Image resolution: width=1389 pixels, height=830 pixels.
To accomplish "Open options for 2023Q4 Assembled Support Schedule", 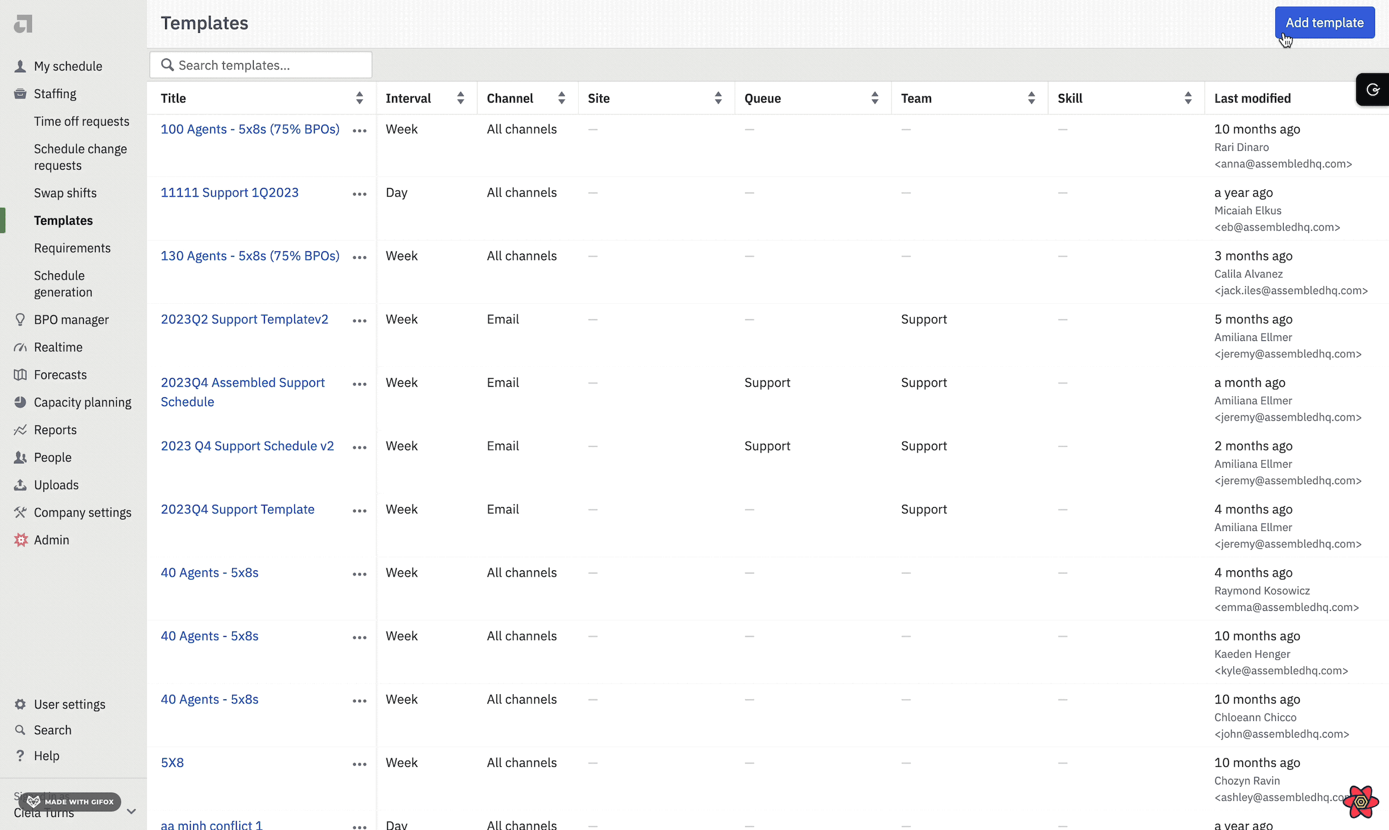I will click(360, 384).
